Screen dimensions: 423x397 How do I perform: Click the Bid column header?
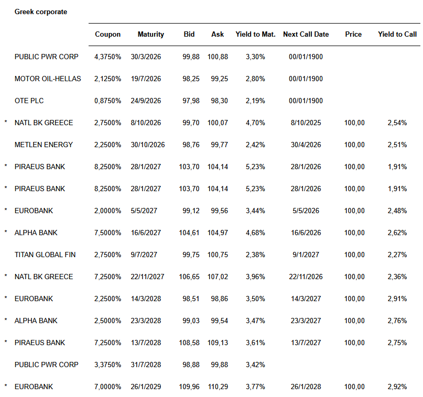[x=189, y=34]
